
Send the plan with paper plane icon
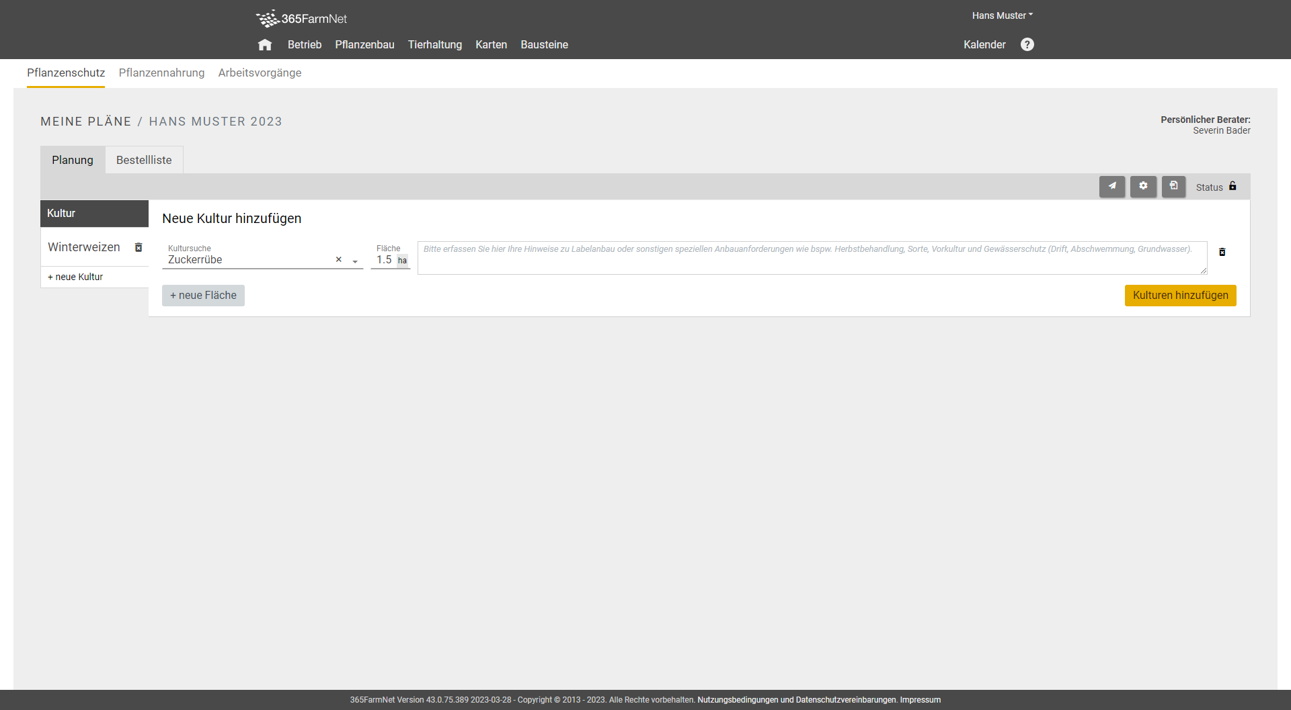point(1111,187)
